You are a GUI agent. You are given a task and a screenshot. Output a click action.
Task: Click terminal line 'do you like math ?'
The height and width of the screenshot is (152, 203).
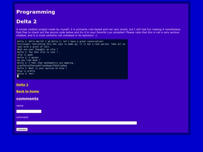(29, 60)
